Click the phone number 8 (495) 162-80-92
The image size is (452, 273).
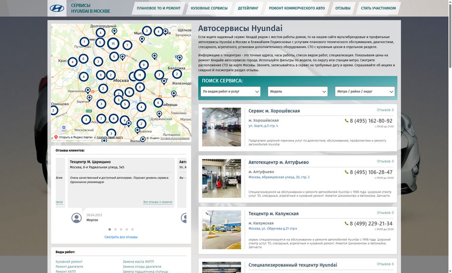click(371, 121)
